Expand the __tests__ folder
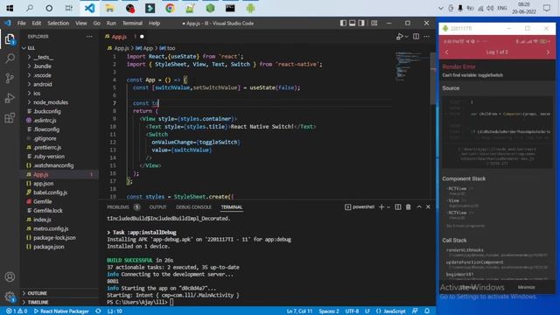The image size is (560, 315). coord(43,57)
